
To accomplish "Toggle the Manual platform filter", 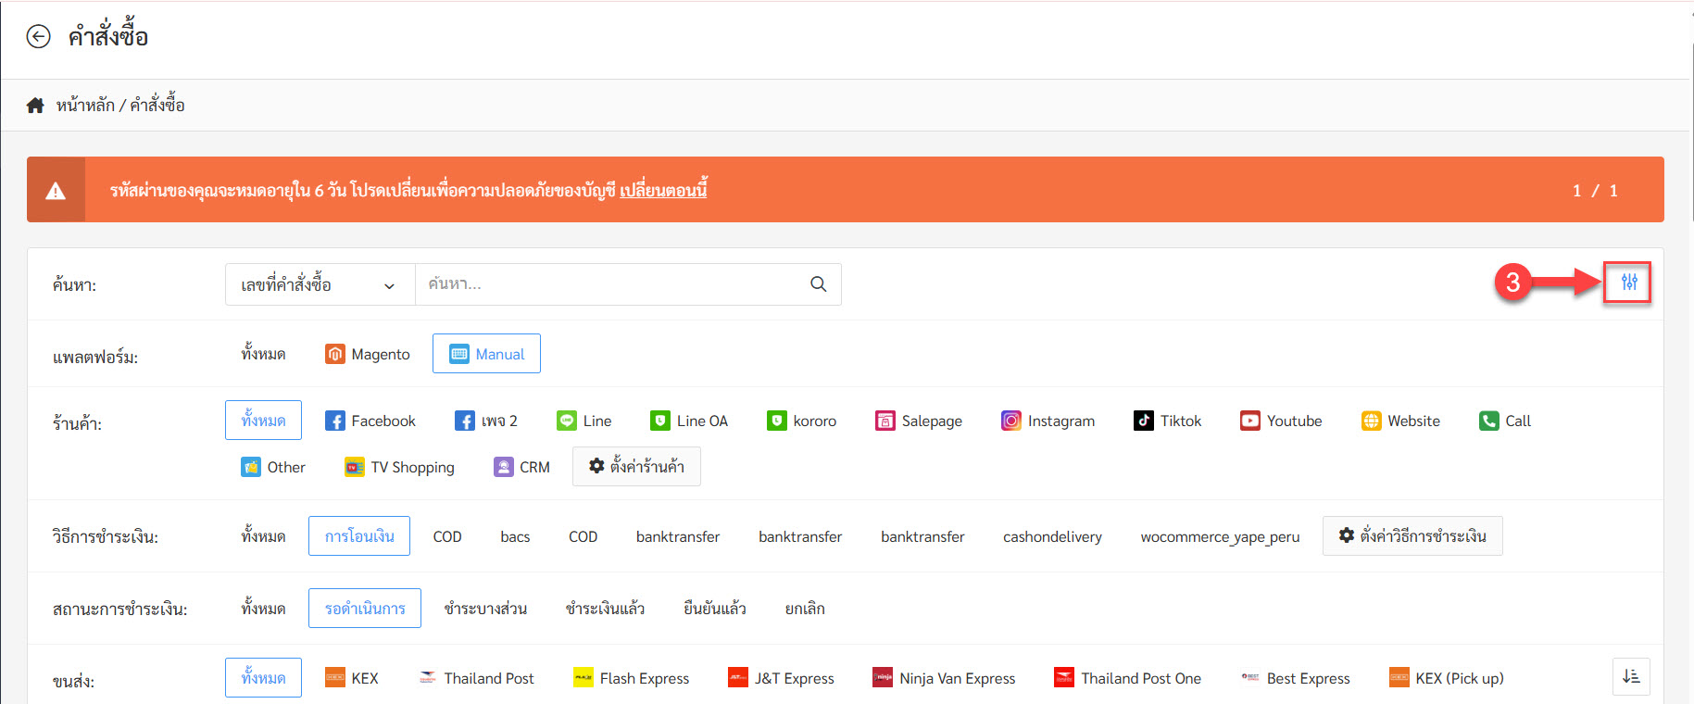I will [x=486, y=354].
